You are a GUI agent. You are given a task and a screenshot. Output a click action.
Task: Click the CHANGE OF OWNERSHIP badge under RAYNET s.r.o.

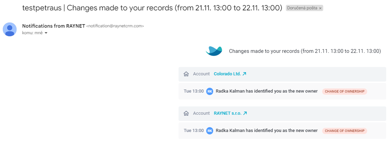coord(344,131)
